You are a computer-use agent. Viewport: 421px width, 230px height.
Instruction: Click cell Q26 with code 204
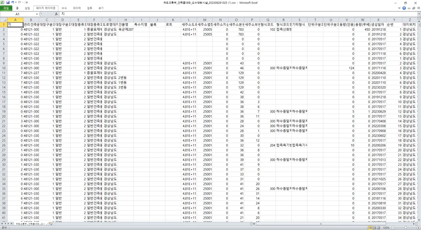268,145
